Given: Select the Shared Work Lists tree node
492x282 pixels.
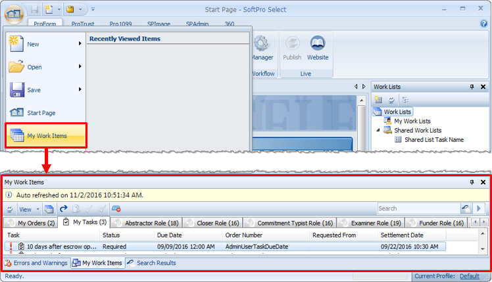Looking at the screenshot, I should [x=418, y=131].
